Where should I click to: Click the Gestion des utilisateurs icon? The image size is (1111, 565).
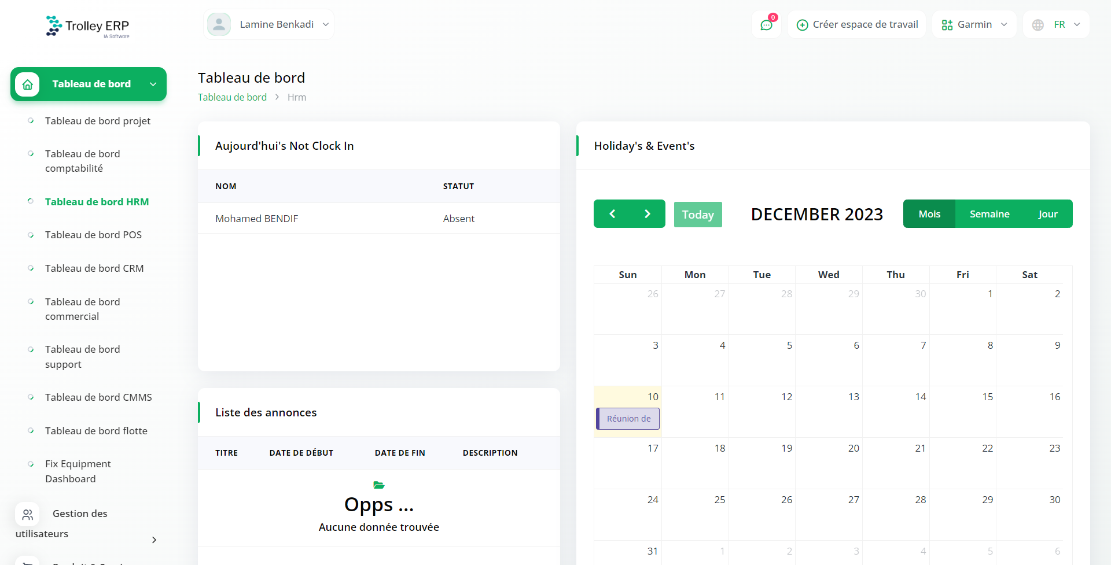click(27, 514)
